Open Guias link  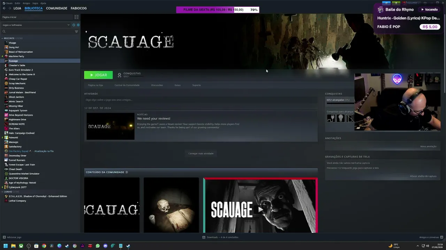click(x=177, y=85)
